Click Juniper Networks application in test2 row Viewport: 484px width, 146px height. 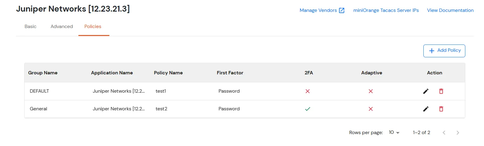[119, 109]
